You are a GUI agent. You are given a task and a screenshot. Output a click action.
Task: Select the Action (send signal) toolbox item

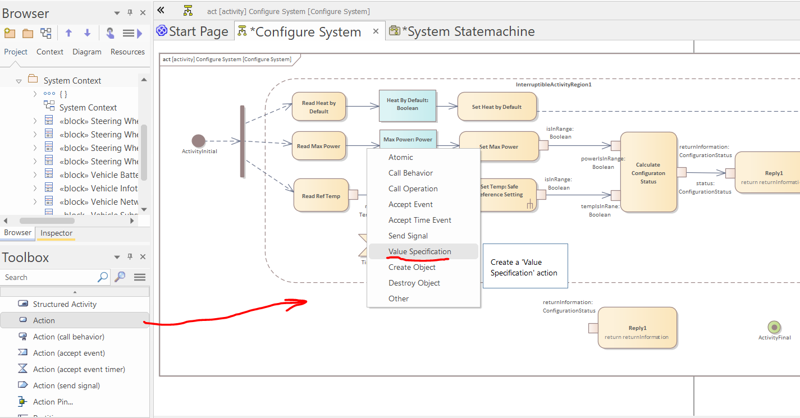(x=66, y=385)
